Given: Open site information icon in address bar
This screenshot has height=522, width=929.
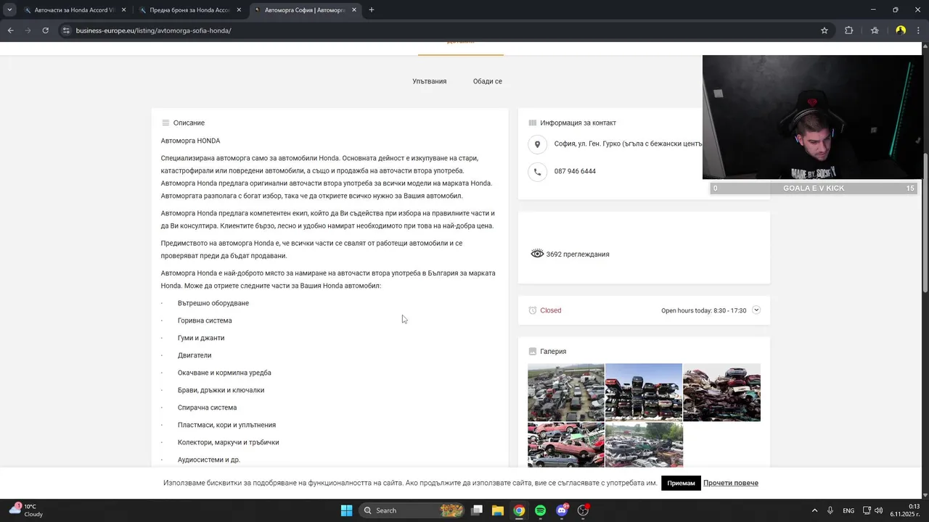Looking at the screenshot, I should point(66,30).
